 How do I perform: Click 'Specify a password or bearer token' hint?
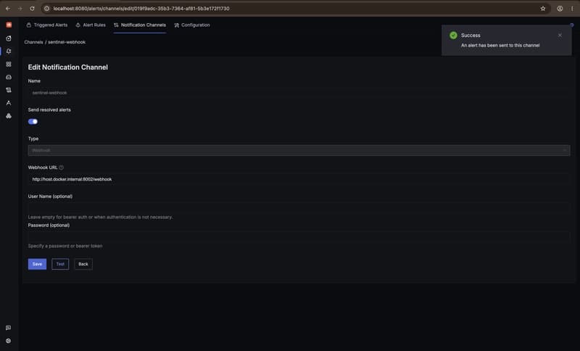(x=65, y=246)
